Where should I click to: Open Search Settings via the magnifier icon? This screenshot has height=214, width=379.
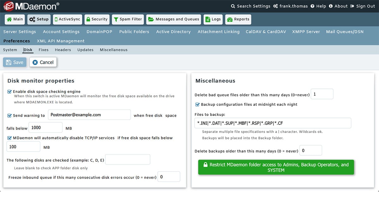click(232, 6)
